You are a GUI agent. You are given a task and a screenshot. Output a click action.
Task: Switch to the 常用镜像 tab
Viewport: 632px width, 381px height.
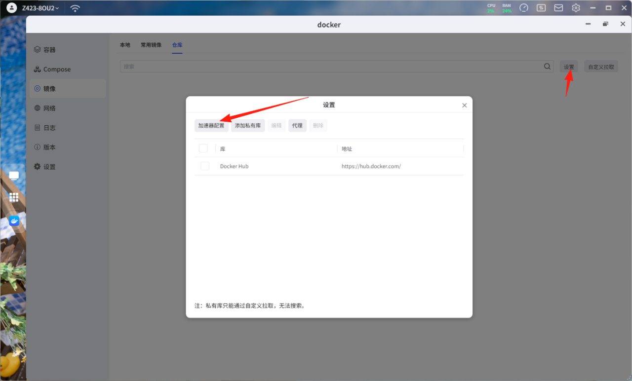click(x=151, y=45)
